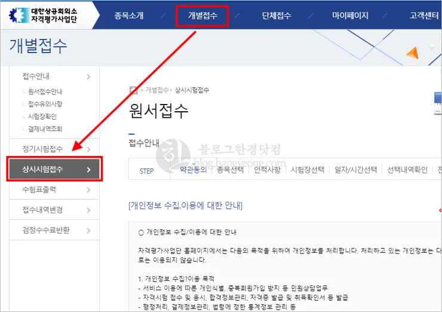The width and height of the screenshot is (442, 312).
Task: Click the 약관동의 step
Action: 194,170
